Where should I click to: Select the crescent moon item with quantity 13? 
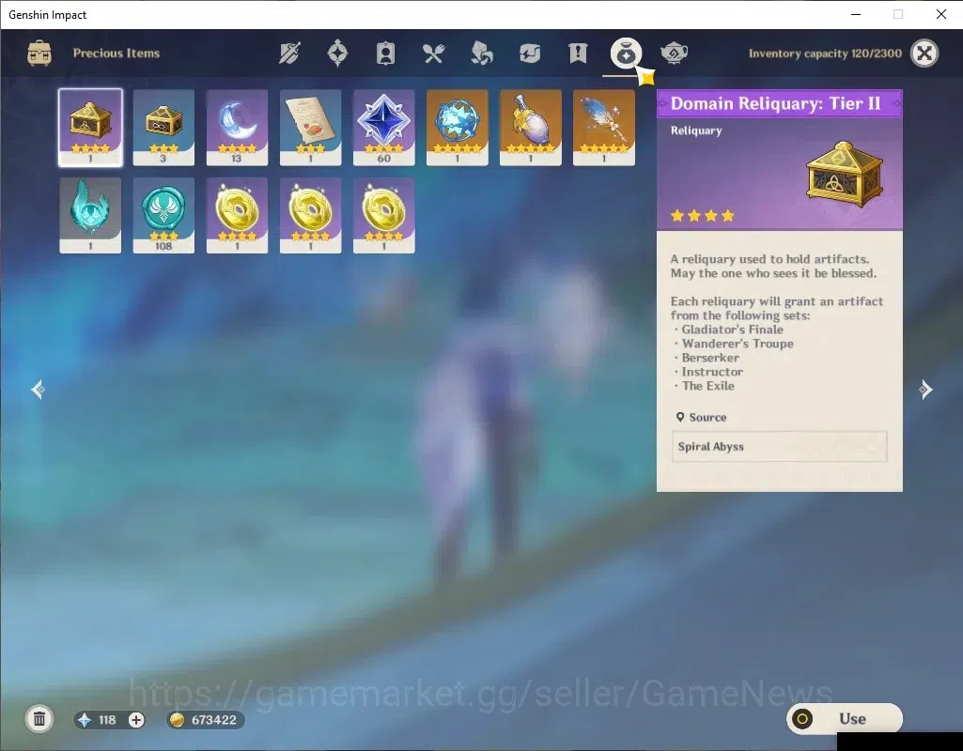237,128
